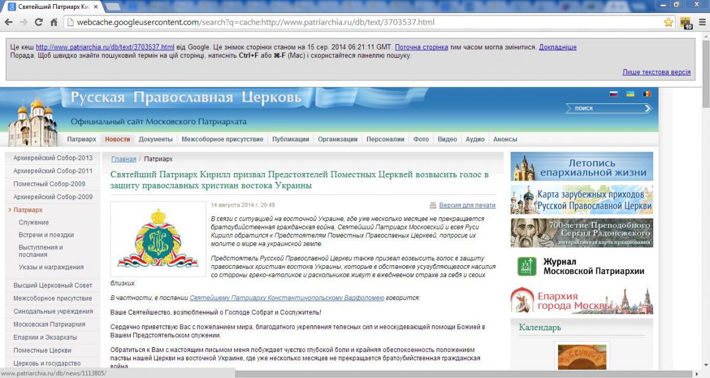Screen dimensions: 710x378
Task: Open the Аудио navigation item
Action: click(x=475, y=139)
